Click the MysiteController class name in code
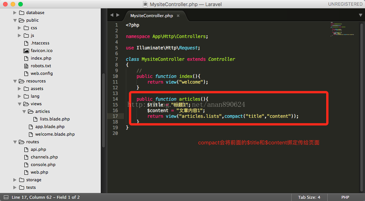365x201 pixels. (163, 59)
